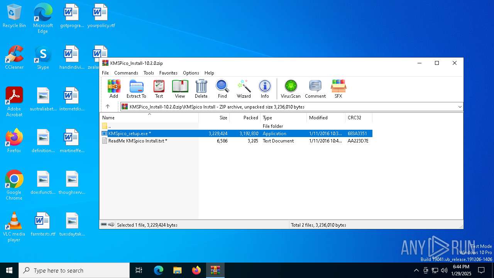Select KMSpico_setup.exe in the file list
This screenshot has height=278, width=494.
tap(236, 134)
